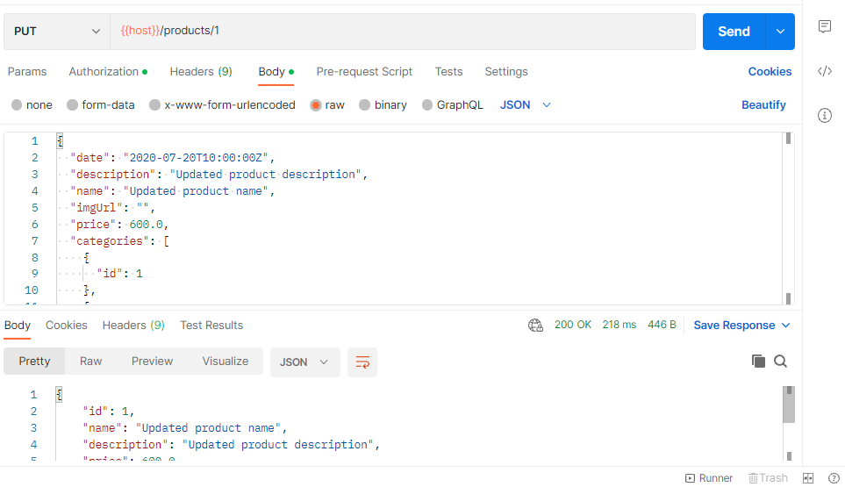This screenshot has height=487, width=845.
Task: Search the response with magnifier icon
Action: coord(780,361)
